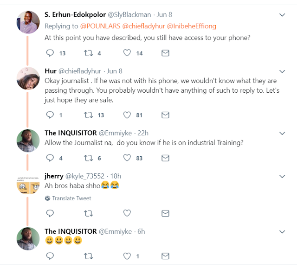
Task: Like the tweet with 83 likes
Action: point(127,158)
